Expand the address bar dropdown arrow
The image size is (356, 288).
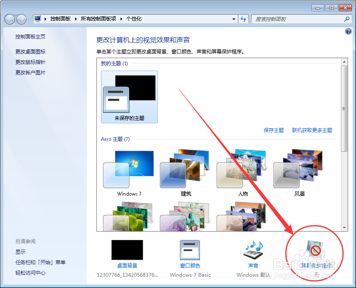[234, 19]
